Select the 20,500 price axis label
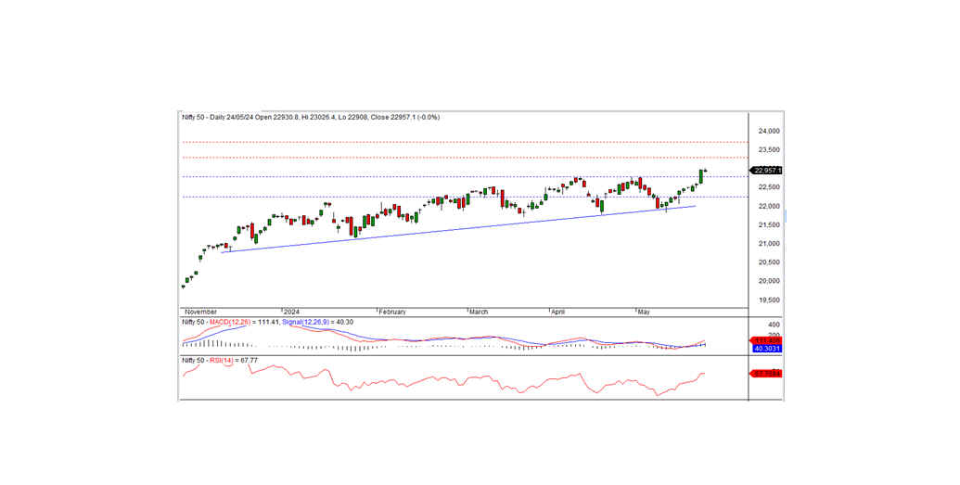Image resolution: width=960 pixels, height=485 pixels. (768, 262)
